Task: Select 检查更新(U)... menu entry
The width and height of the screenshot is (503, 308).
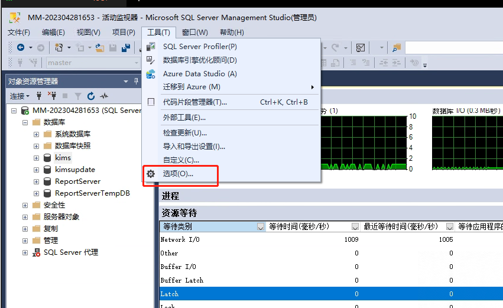Action: [x=231, y=133]
